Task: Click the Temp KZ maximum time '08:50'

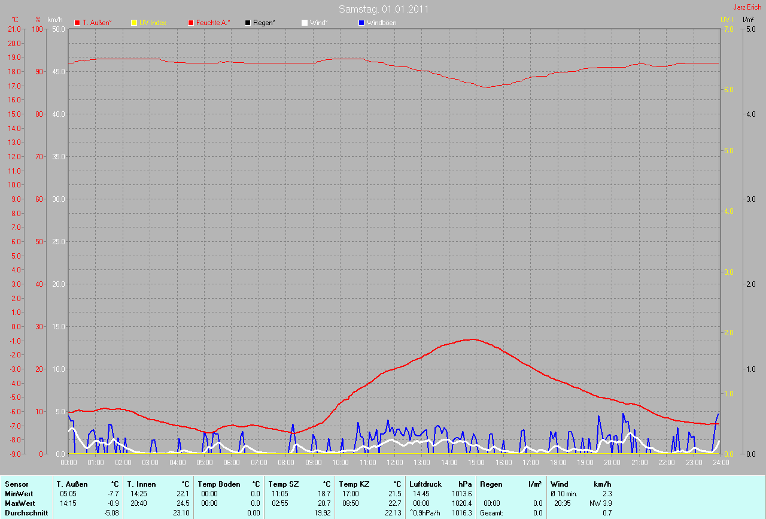Action: [351, 503]
